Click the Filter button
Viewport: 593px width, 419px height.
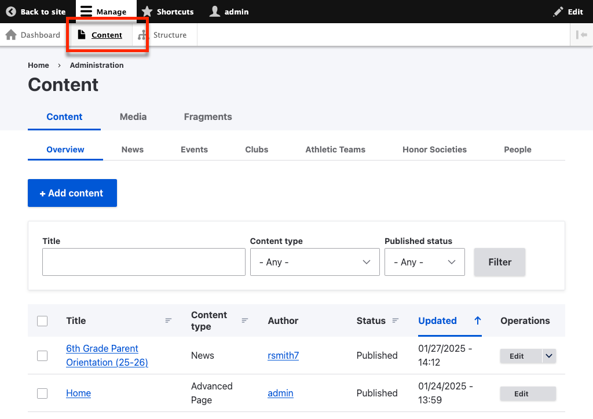[x=500, y=262]
